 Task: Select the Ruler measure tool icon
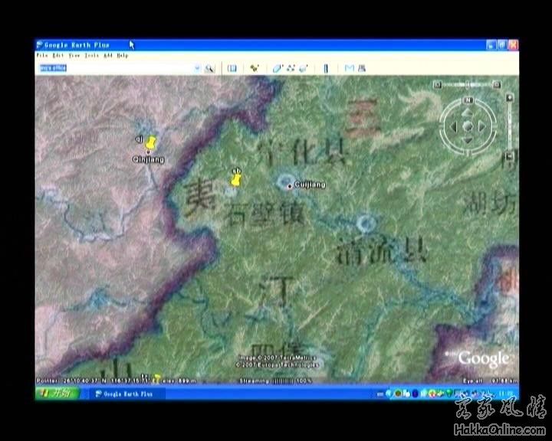click(326, 68)
